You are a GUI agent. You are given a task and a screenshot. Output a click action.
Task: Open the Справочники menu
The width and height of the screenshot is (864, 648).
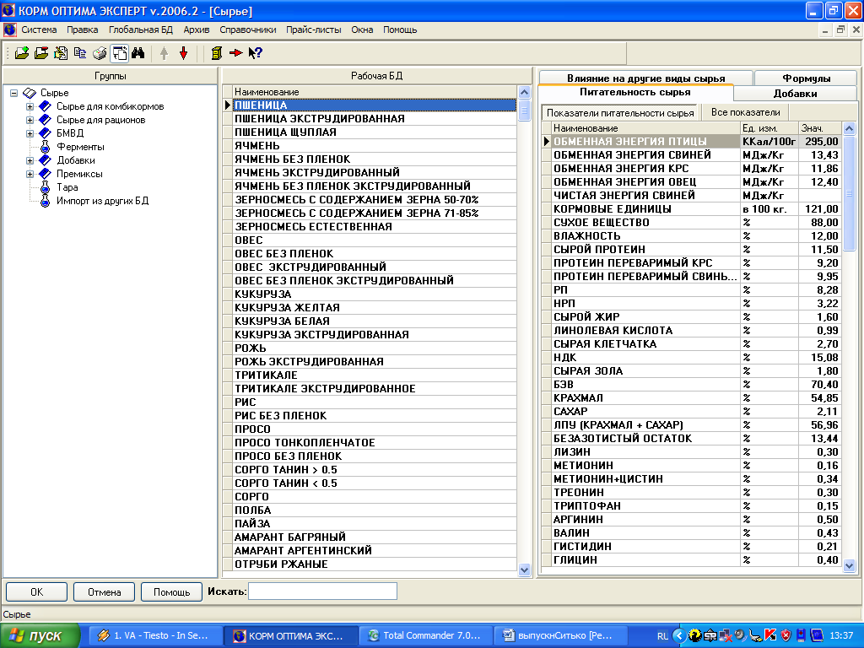coord(248,30)
